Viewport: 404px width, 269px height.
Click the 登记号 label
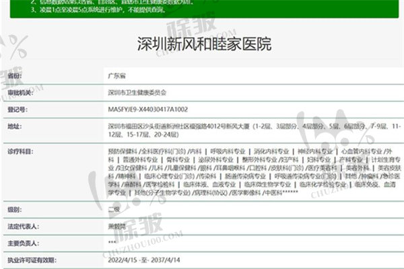click(x=18, y=110)
